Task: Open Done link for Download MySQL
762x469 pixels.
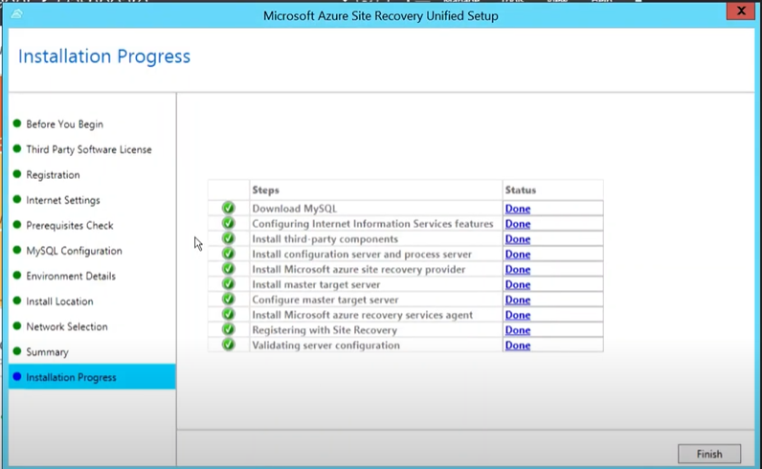Action: pyautogui.click(x=518, y=209)
